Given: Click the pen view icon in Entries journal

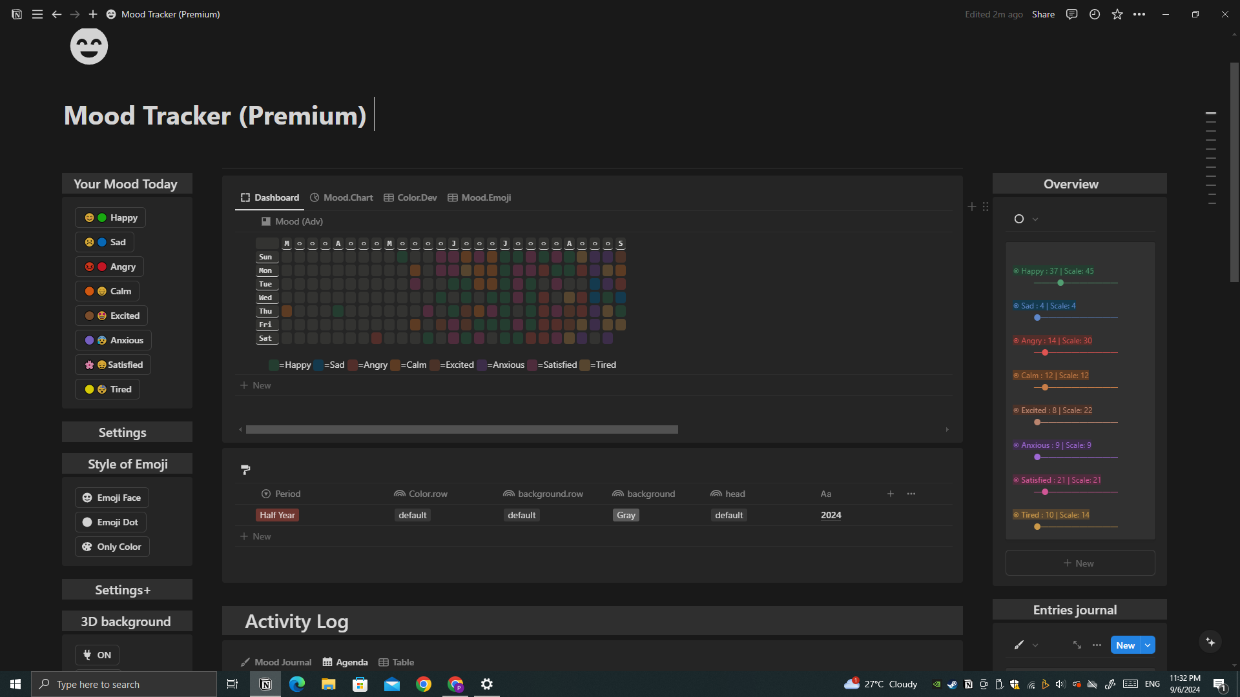Looking at the screenshot, I should pyautogui.click(x=1019, y=645).
